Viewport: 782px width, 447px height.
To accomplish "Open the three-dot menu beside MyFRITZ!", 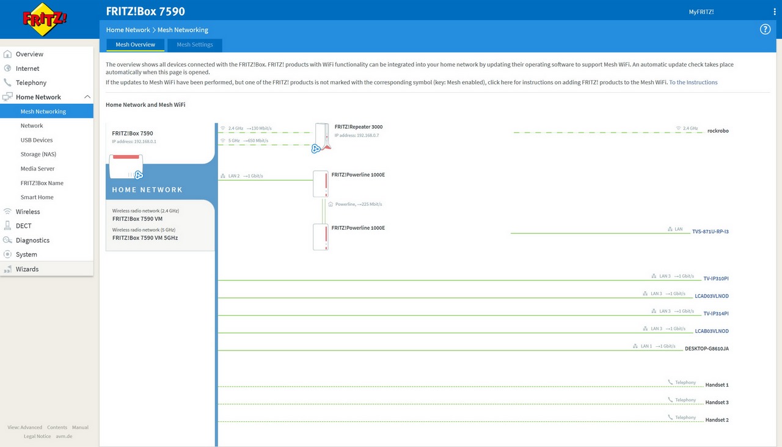I will point(775,12).
